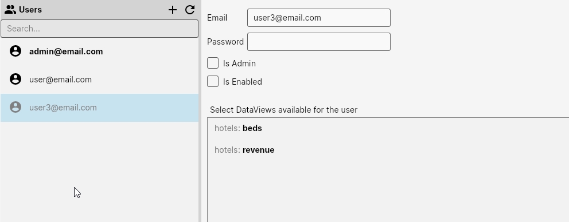
Task: Focus the user search box
Action: coord(99,29)
